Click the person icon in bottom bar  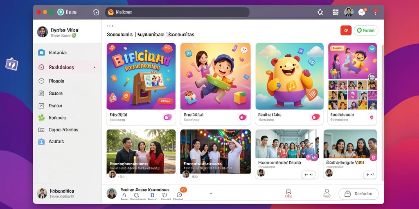[327, 193]
